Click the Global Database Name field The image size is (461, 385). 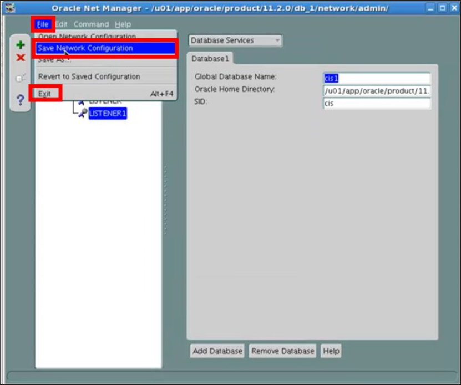pyautogui.click(x=377, y=78)
